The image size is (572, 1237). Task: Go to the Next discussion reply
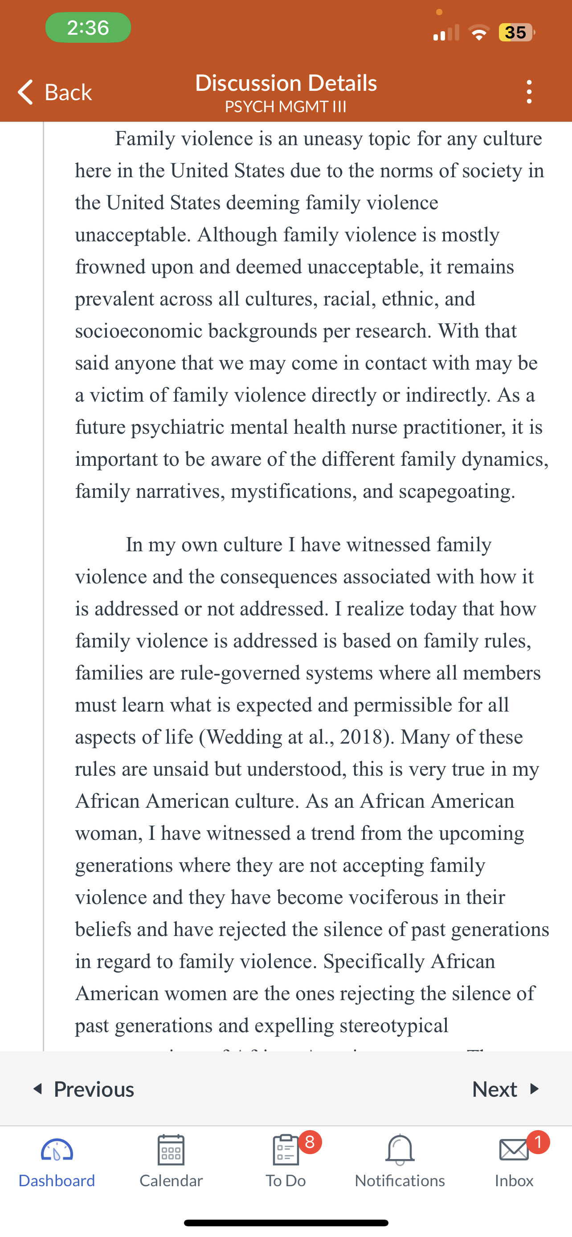coord(506,1089)
